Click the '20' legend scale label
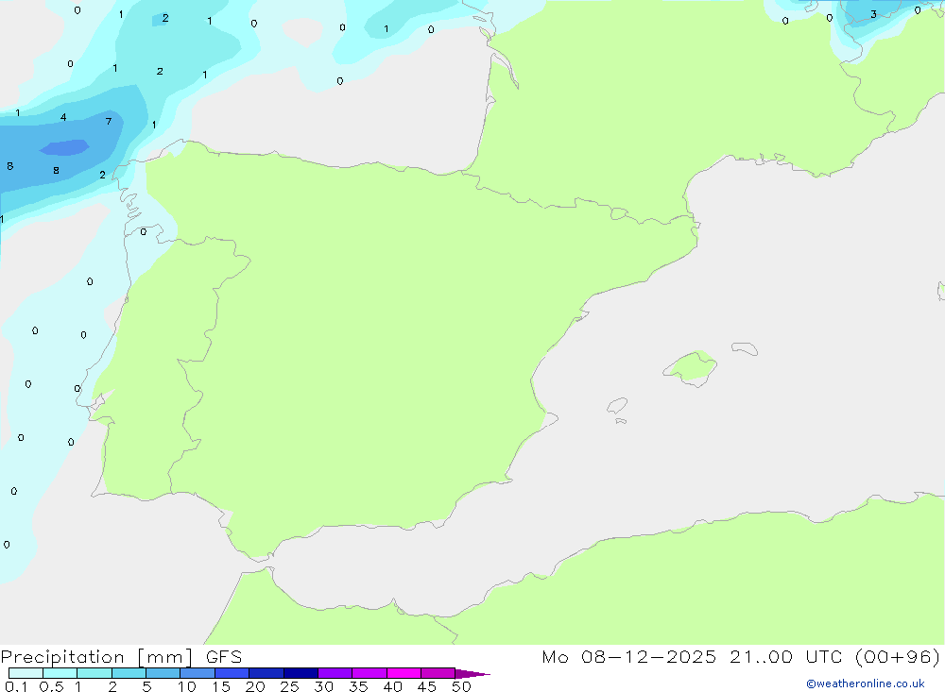This screenshot has height=692, width=945. [255, 686]
